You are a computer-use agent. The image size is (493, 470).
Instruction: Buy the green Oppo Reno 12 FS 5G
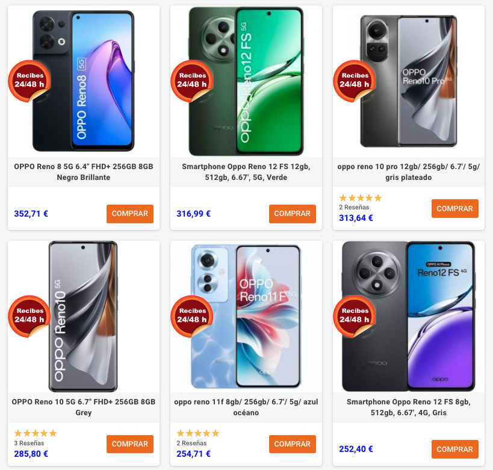(293, 214)
